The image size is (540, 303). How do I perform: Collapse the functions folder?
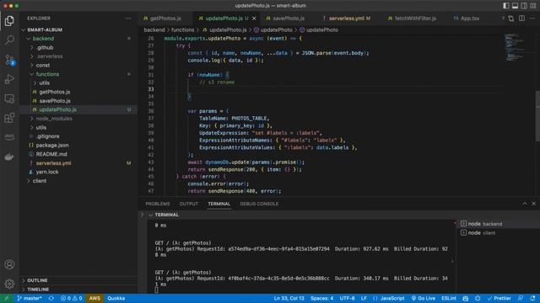pyautogui.click(x=78, y=74)
